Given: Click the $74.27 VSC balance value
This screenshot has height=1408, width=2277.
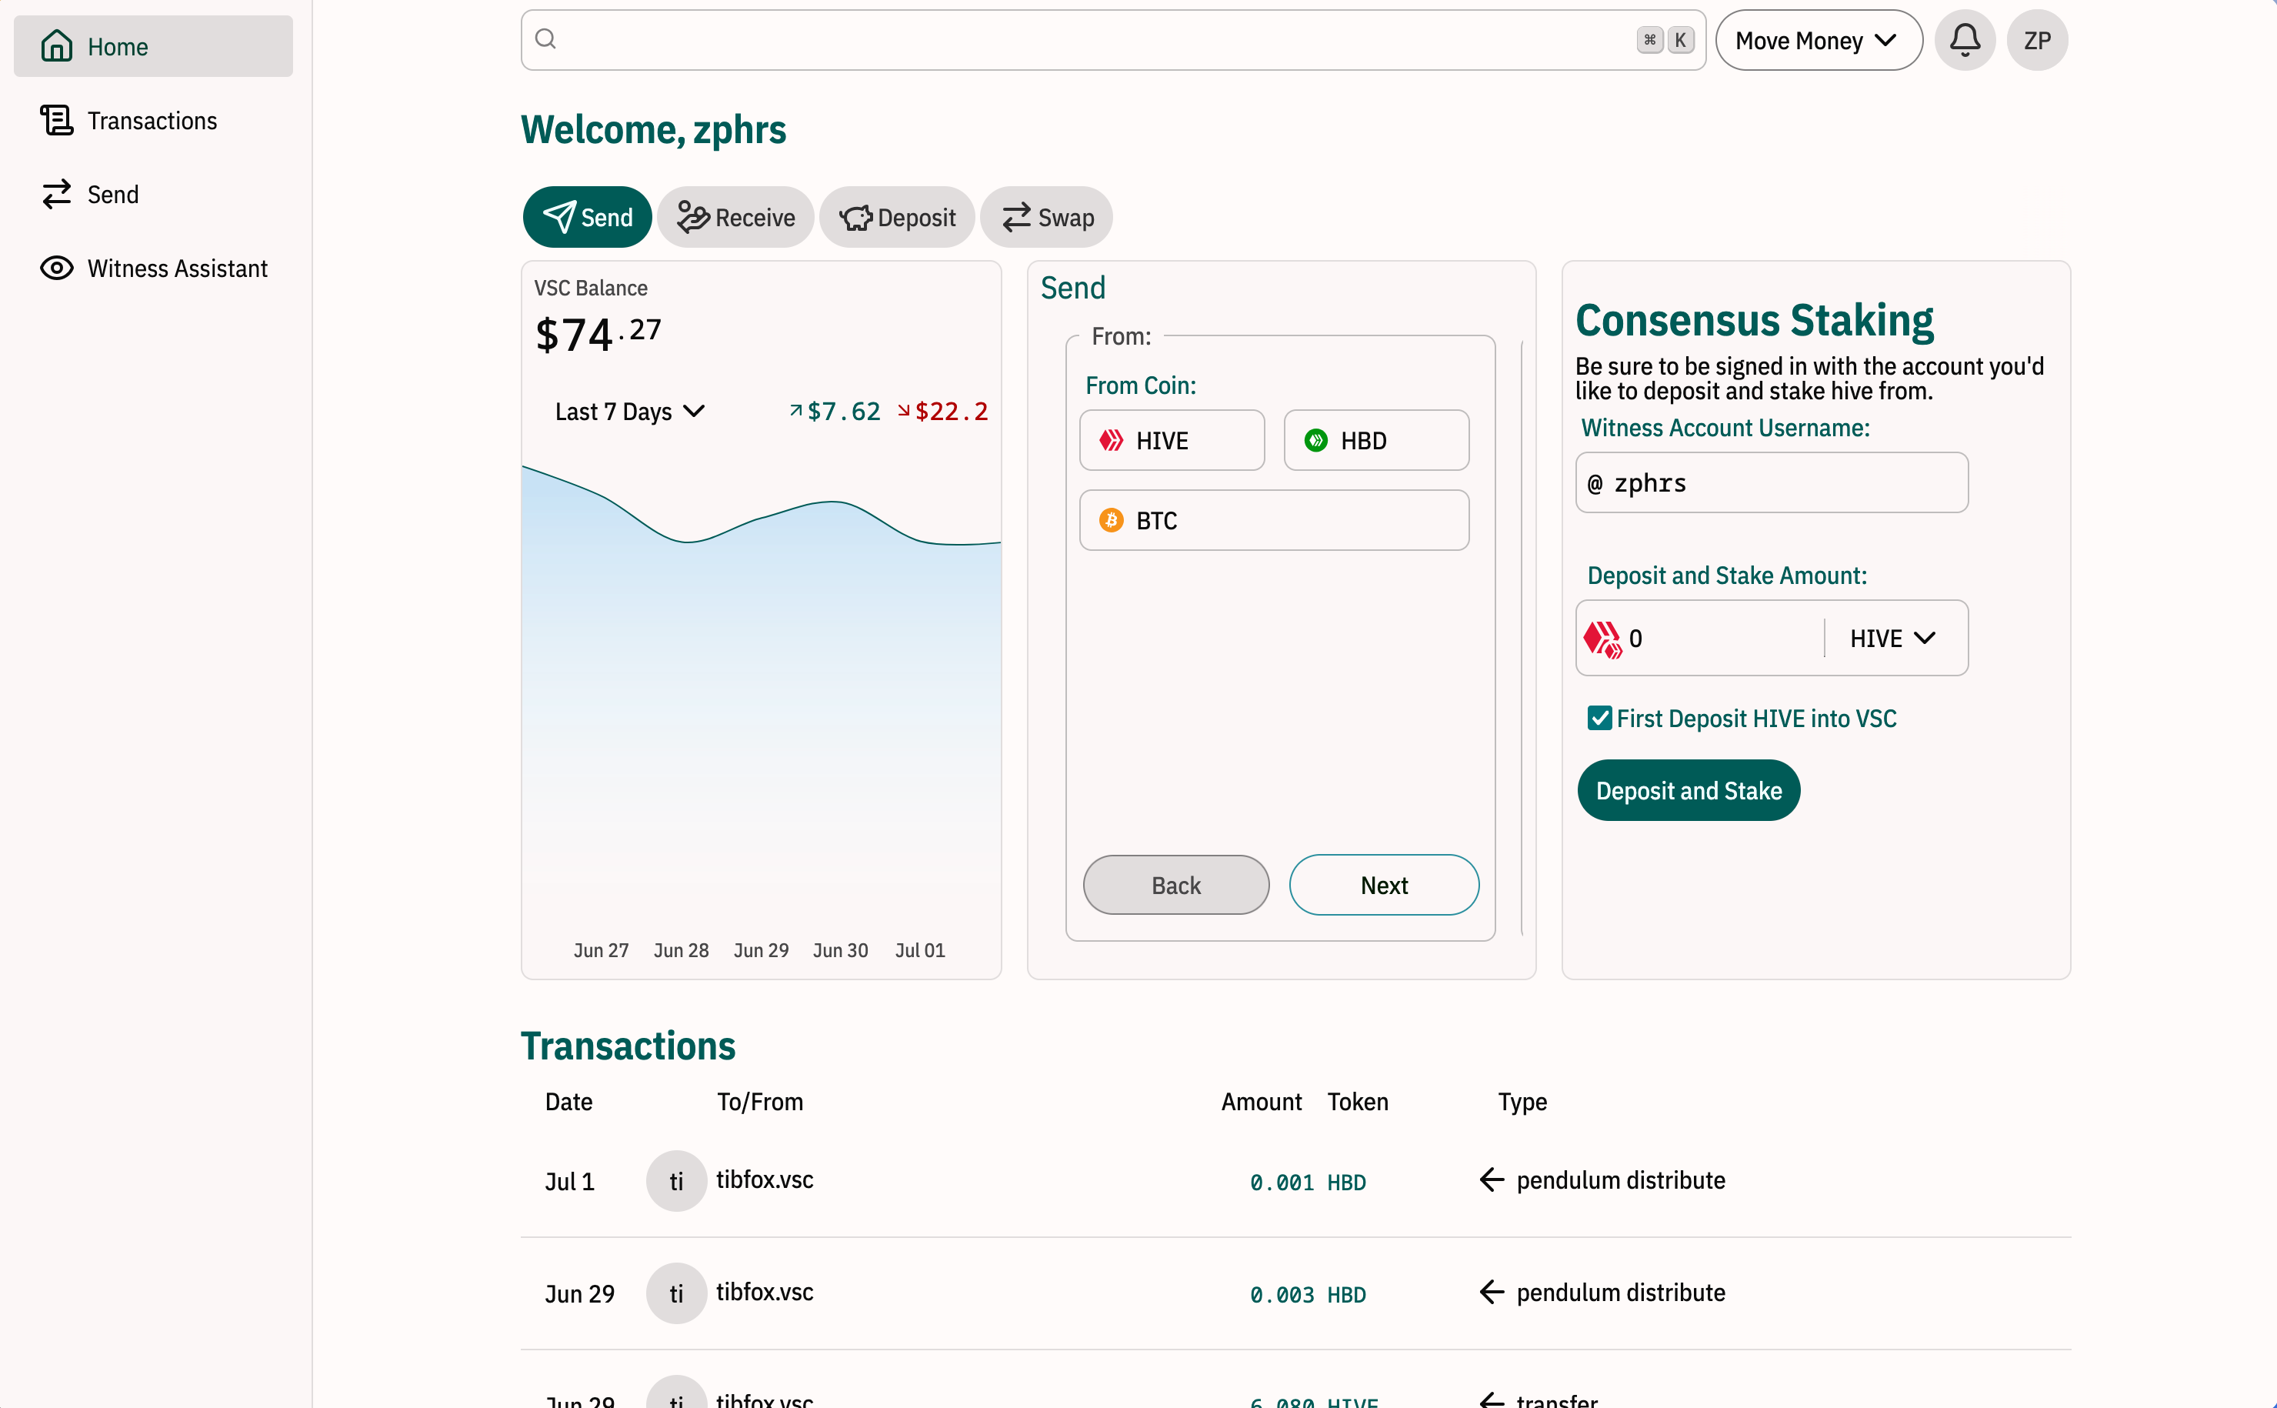Looking at the screenshot, I should click(598, 335).
